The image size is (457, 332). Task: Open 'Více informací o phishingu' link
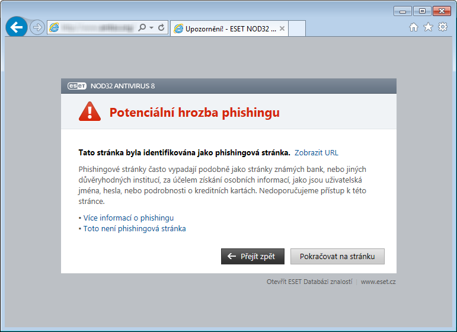click(x=129, y=218)
